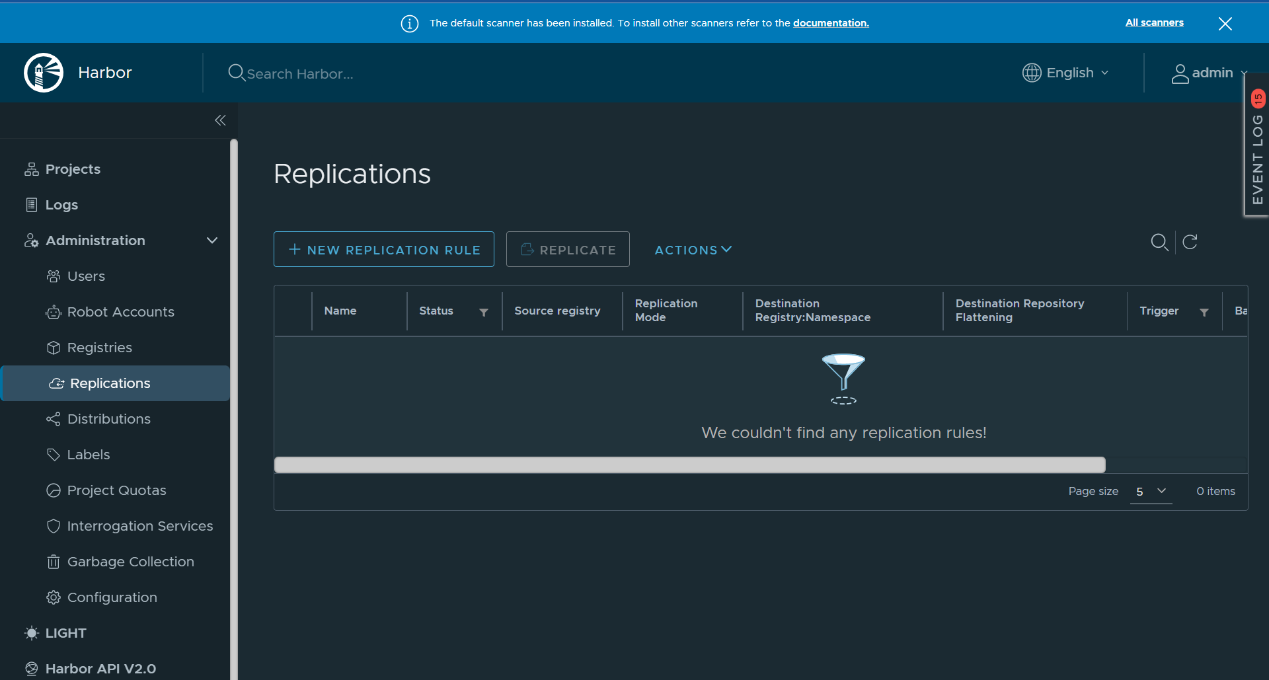Click the Users icon
The image size is (1269, 680).
tap(54, 276)
